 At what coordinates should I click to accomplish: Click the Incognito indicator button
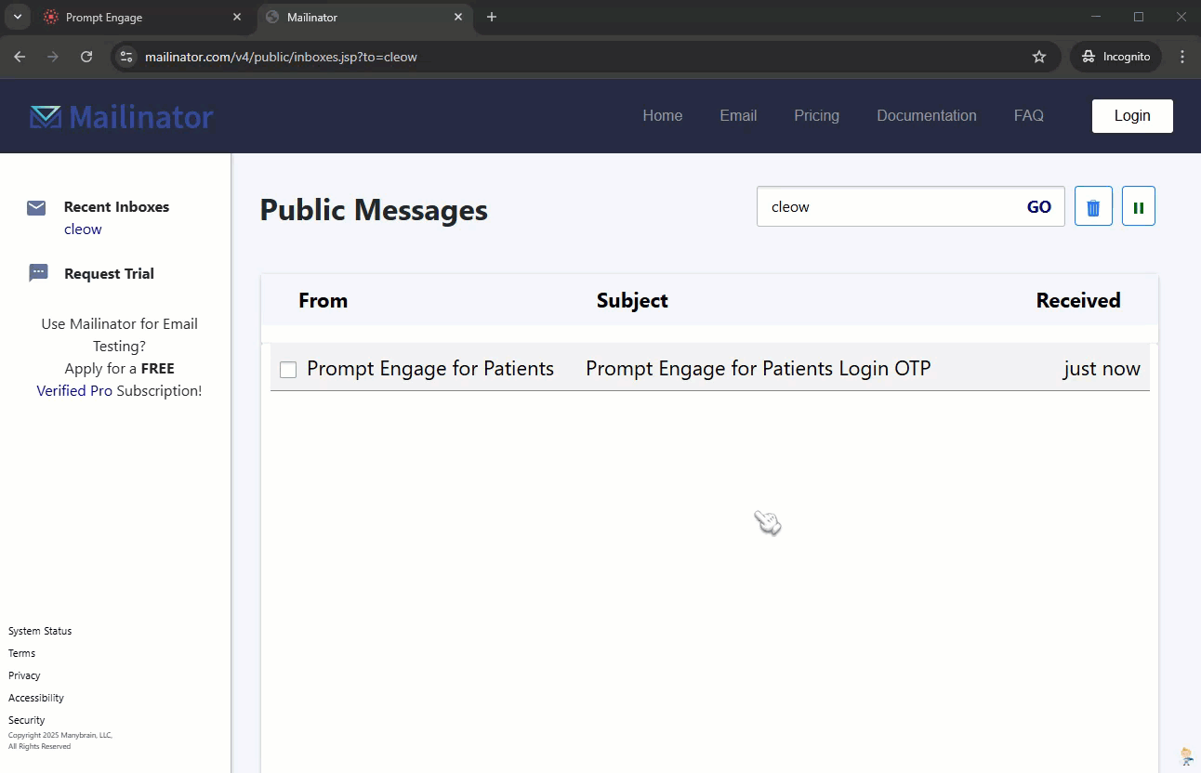[1115, 57]
